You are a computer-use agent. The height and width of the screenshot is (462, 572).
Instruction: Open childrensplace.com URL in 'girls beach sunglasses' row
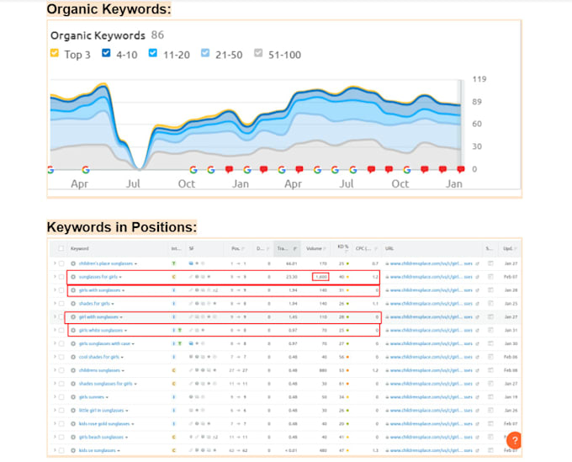[432, 438]
